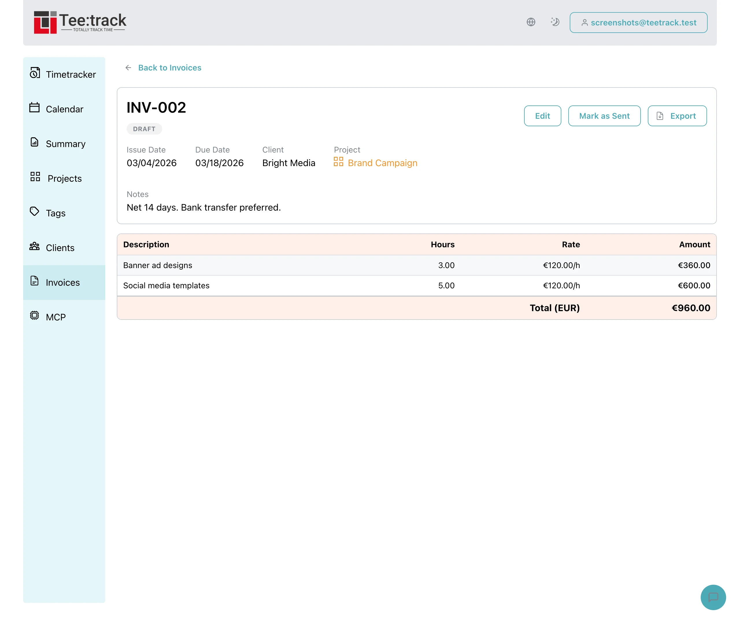
Task: Click the notes text Net 14 days
Action: 203,208
